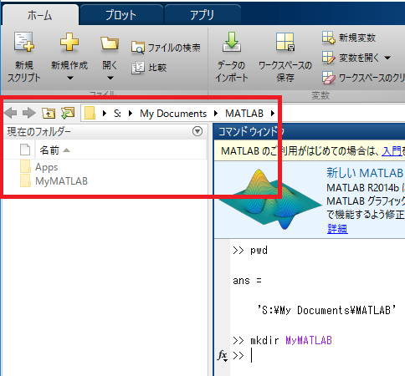Open 現在のフォルダー panel actions menu
This screenshot has height=376, width=405.
197,131
